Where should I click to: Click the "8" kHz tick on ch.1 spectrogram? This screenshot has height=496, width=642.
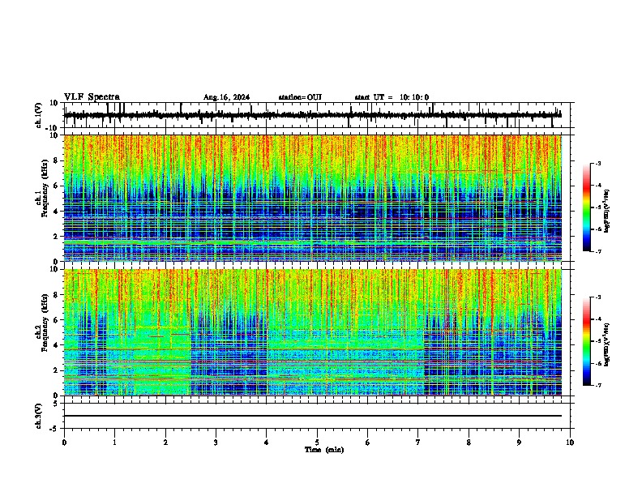57,160
